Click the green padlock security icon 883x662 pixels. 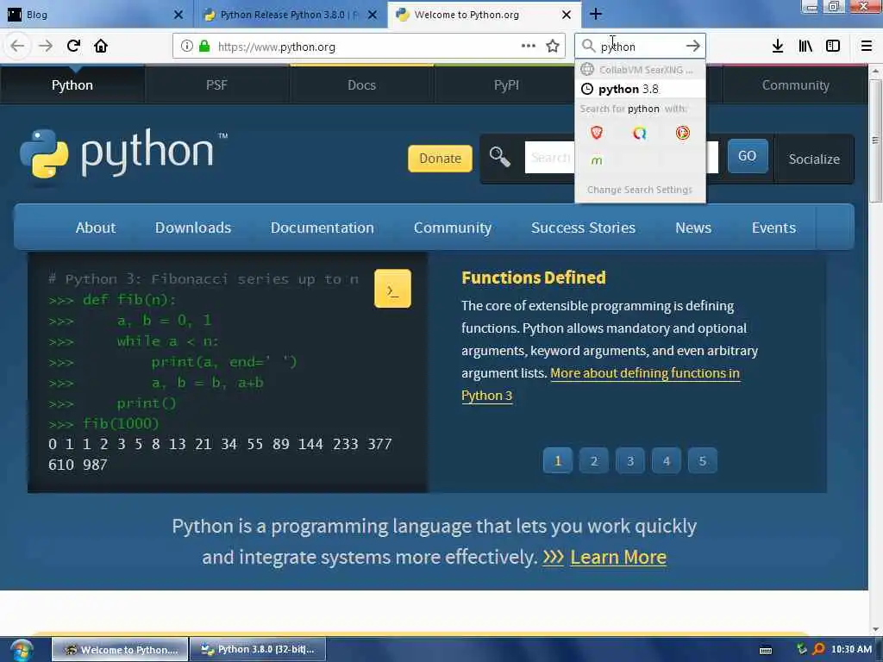[x=204, y=47]
